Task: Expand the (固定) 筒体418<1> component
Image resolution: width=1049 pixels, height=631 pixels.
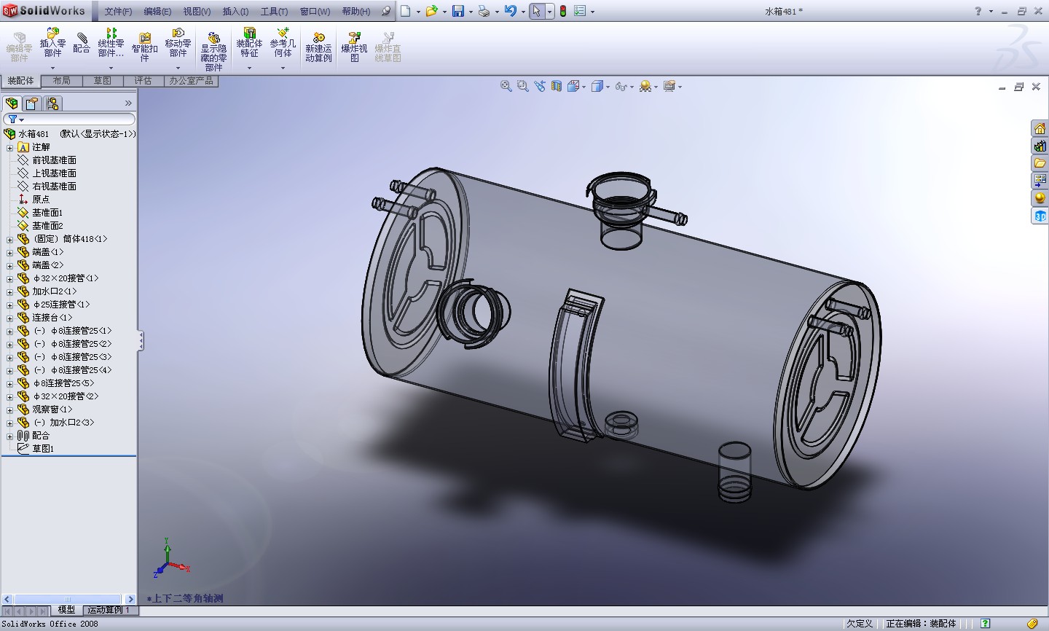Action: 10,239
